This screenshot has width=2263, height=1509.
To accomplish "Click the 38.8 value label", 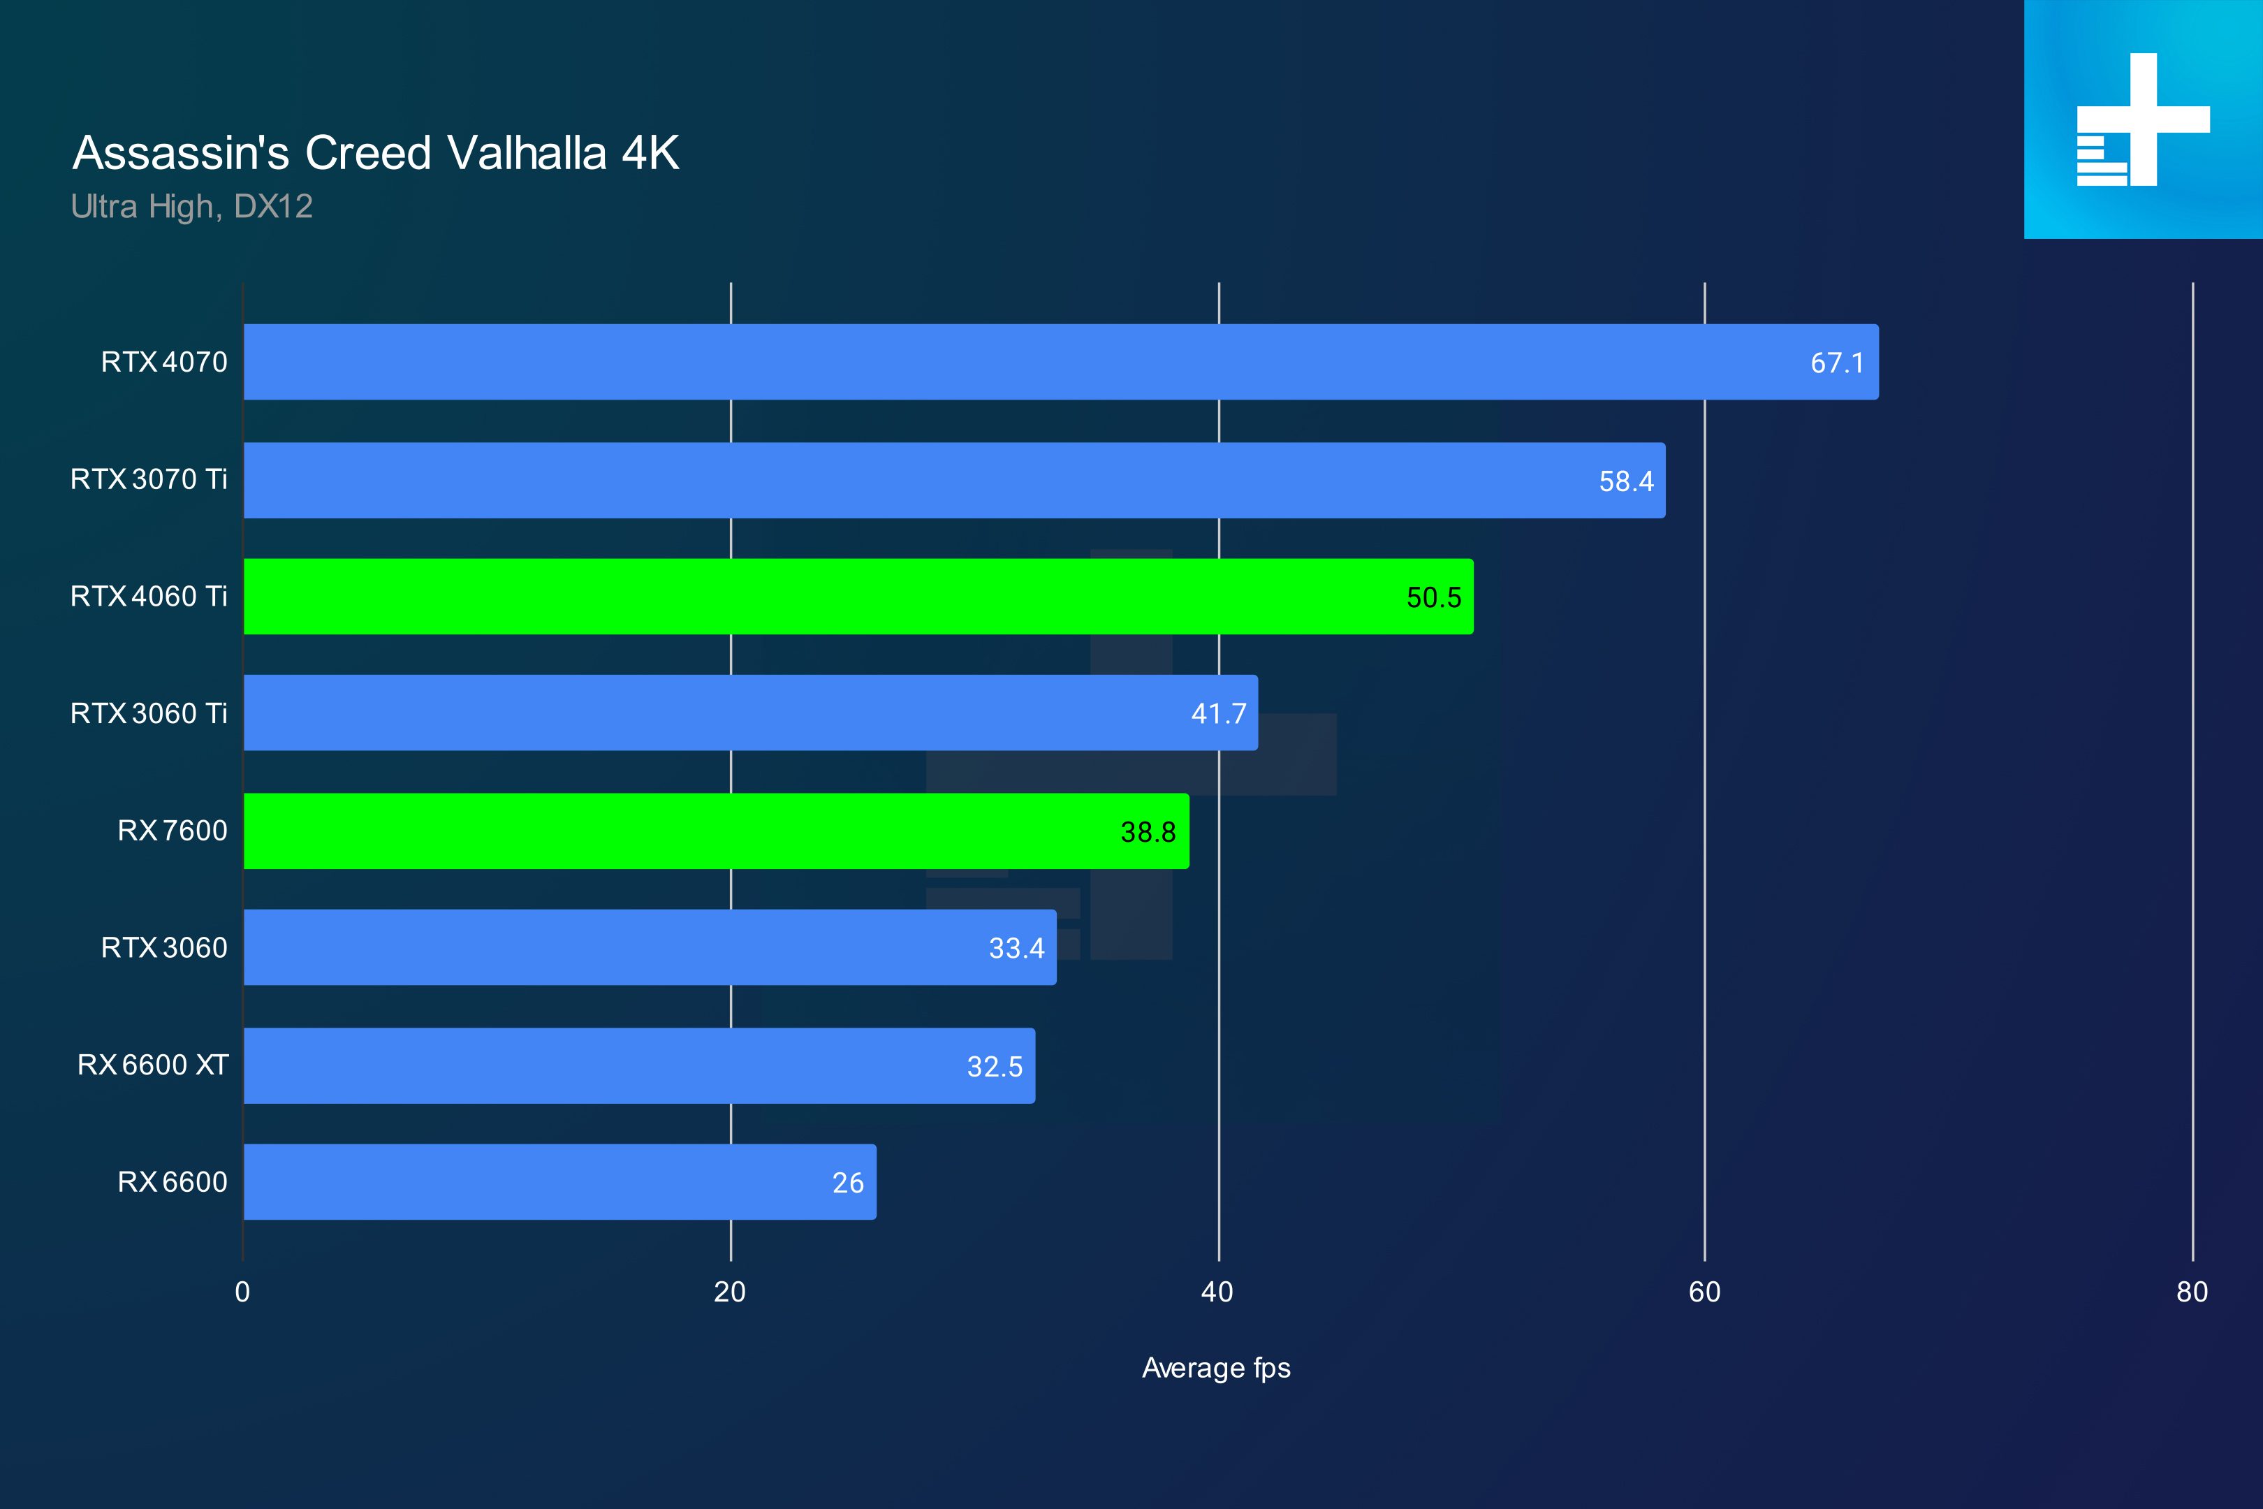I will click(x=1148, y=833).
